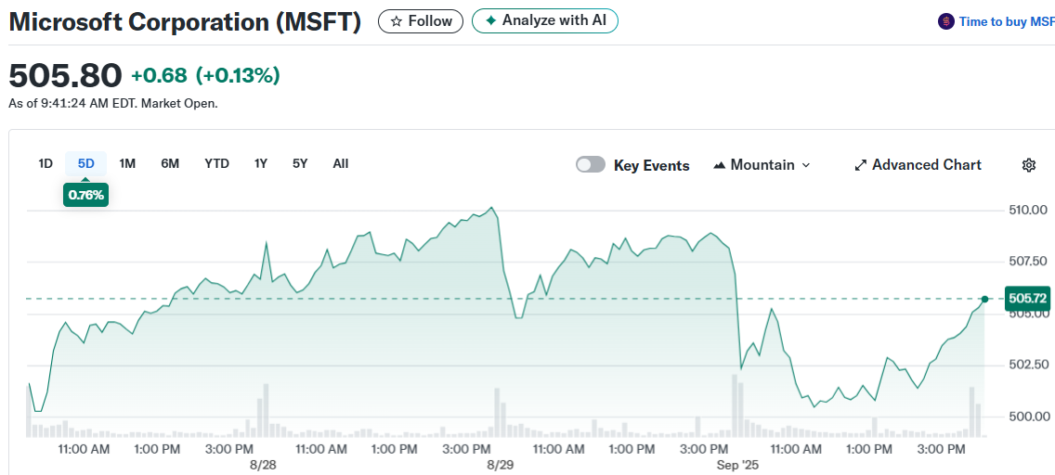The width and height of the screenshot is (1055, 475).
Task: Click the green endpoint dot on chart line
Action: click(x=985, y=299)
